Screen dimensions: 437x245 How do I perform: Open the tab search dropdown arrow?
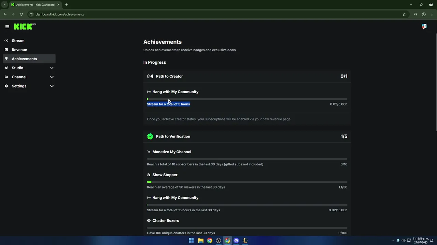coord(4,5)
